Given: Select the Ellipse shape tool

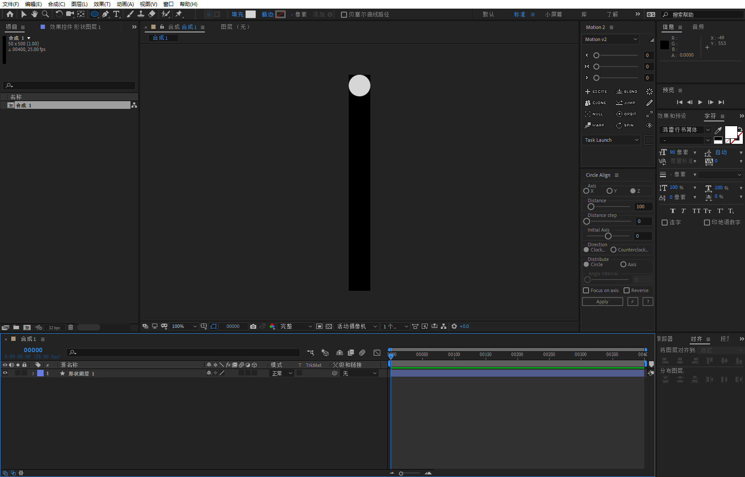Looking at the screenshot, I should tap(95, 14).
